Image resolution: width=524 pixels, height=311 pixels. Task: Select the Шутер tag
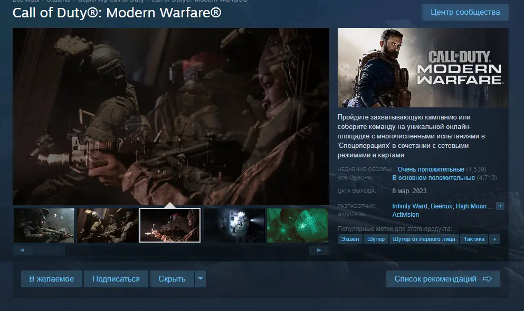(x=376, y=239)
